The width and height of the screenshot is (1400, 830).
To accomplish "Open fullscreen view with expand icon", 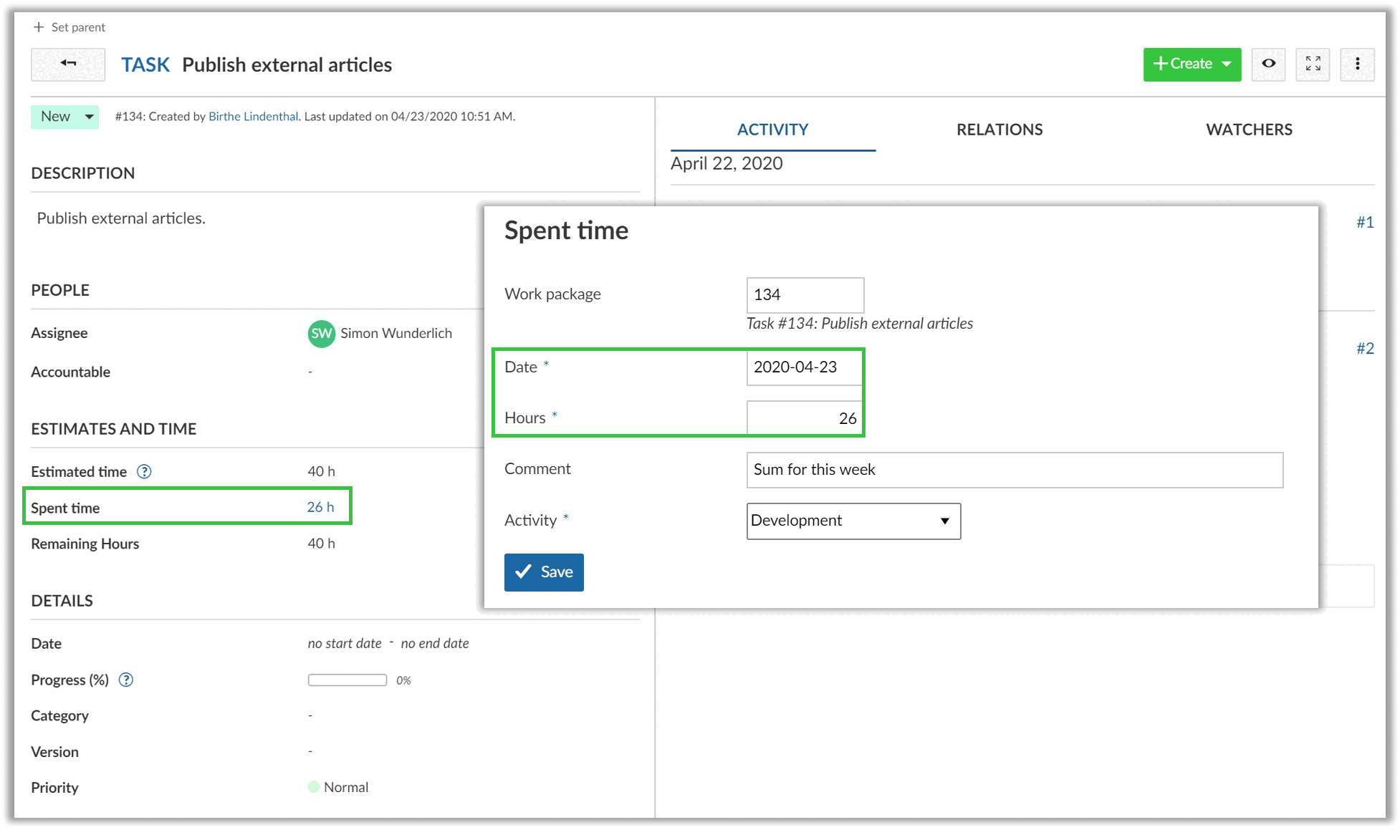I will coord(1313,64).
